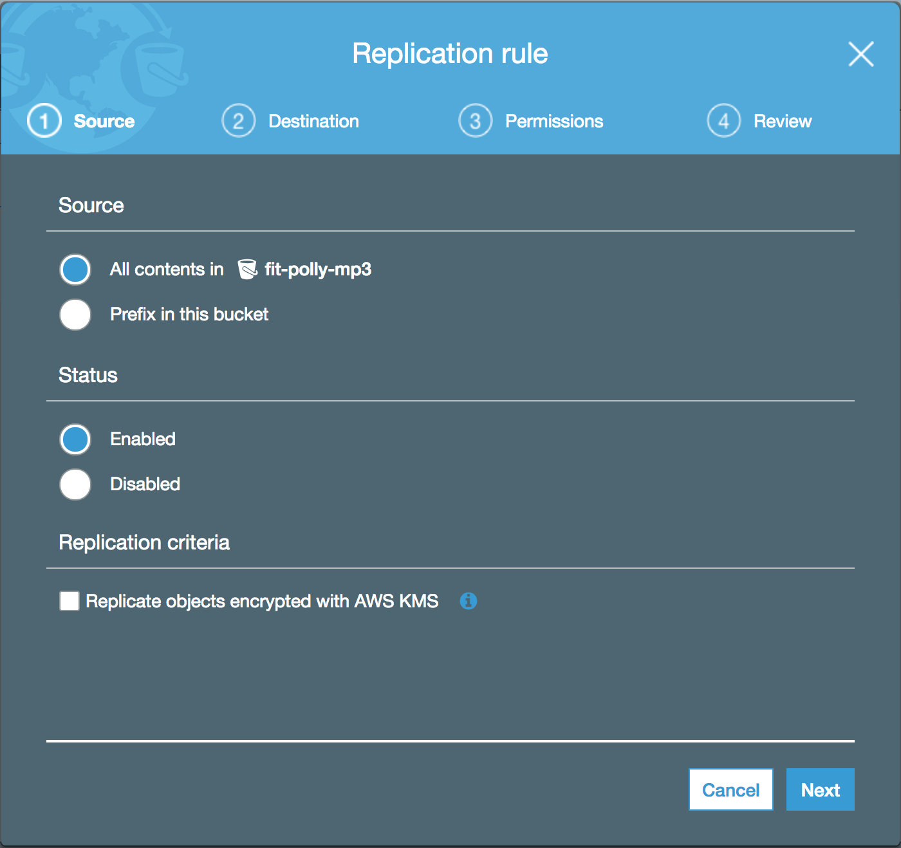The height and width of the screenshot is (848, 901).
Task: Click the "Enabled" label text
Action: [x=143, y=439]
